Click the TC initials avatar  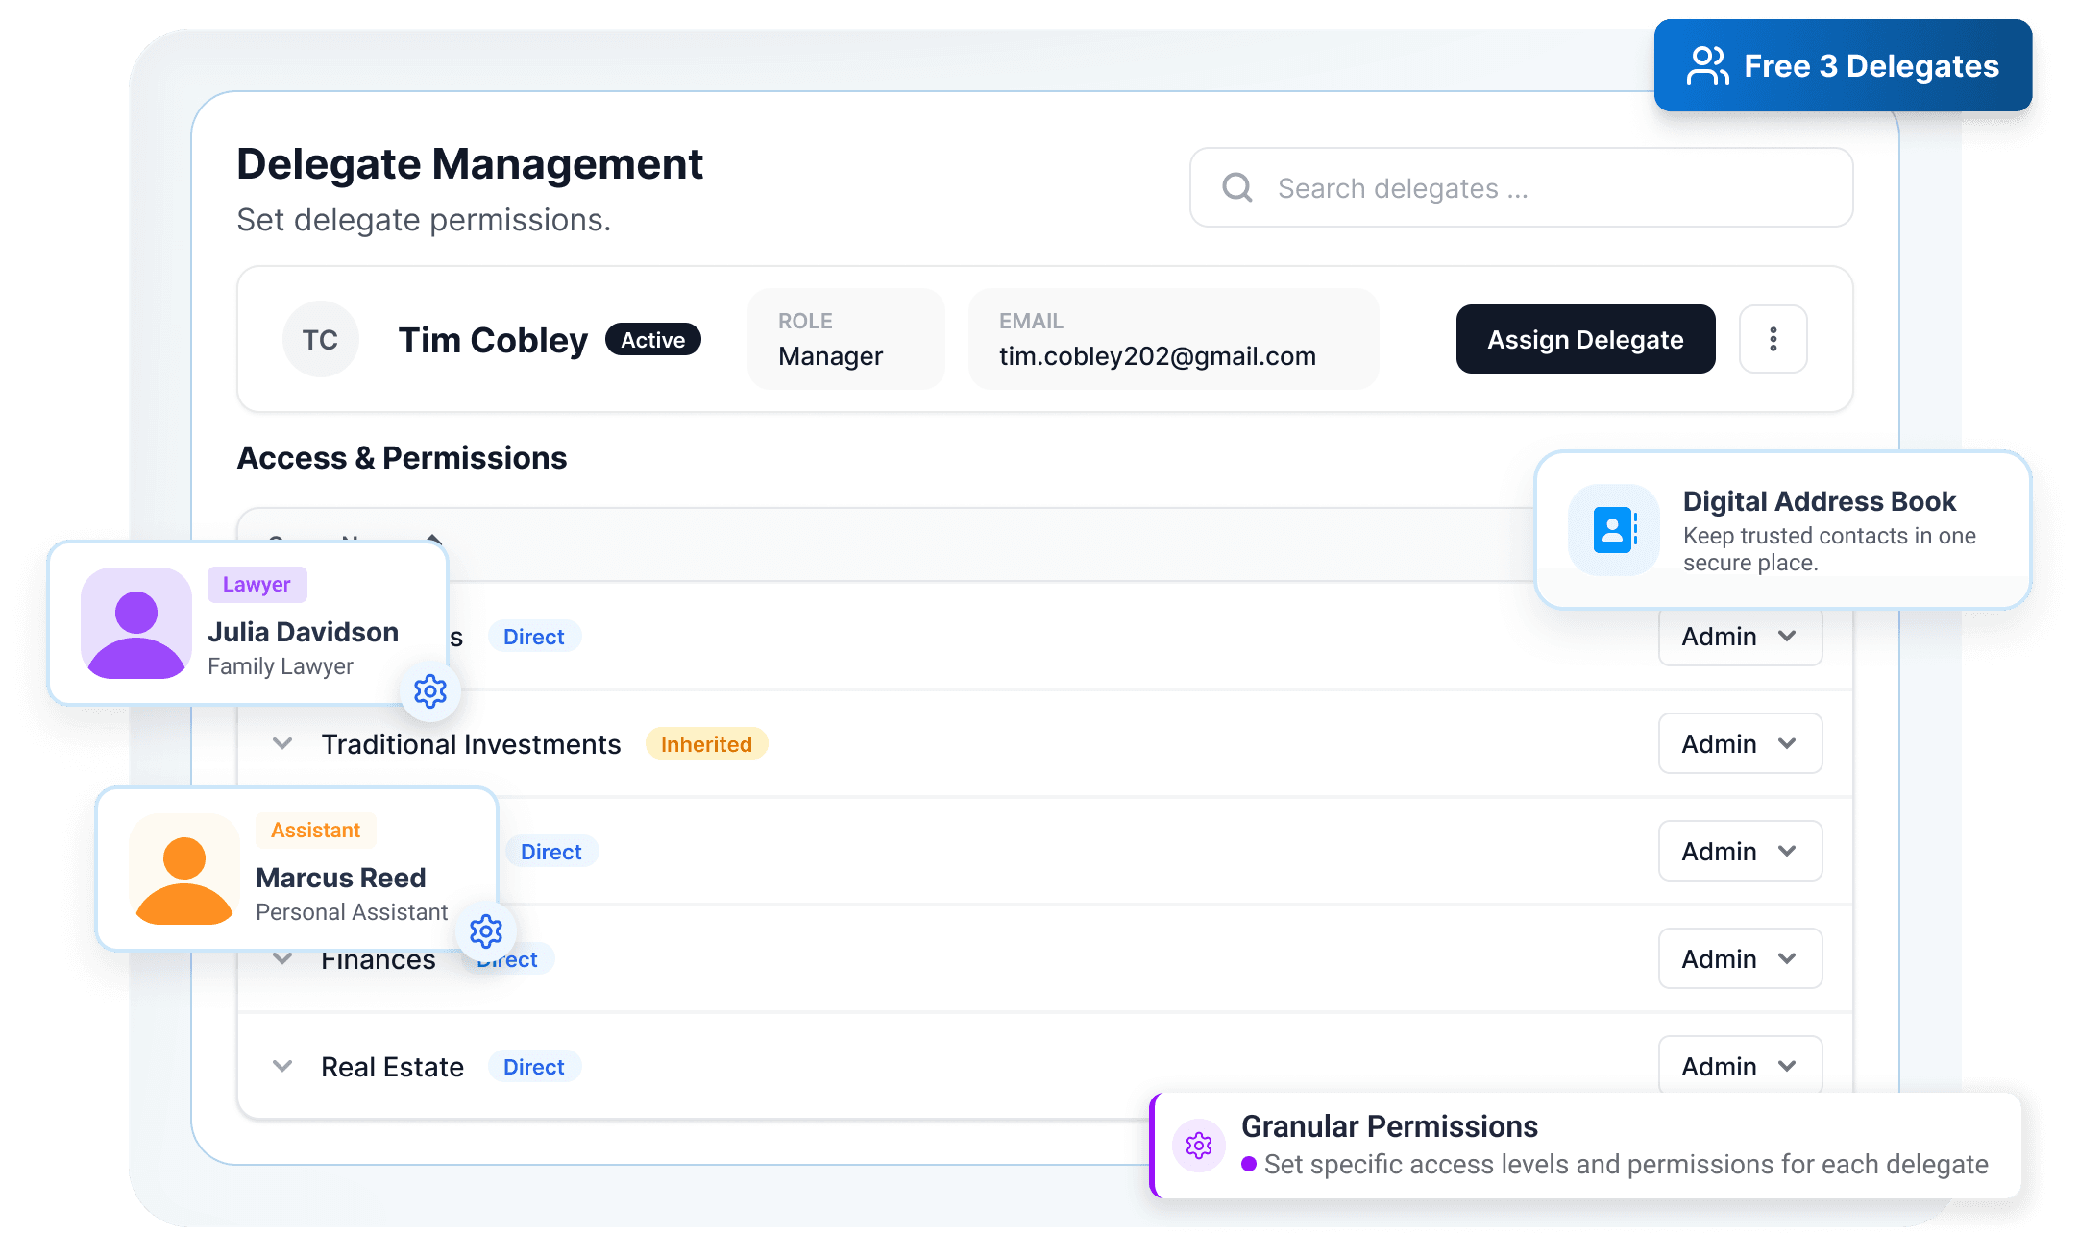point(320,339)
